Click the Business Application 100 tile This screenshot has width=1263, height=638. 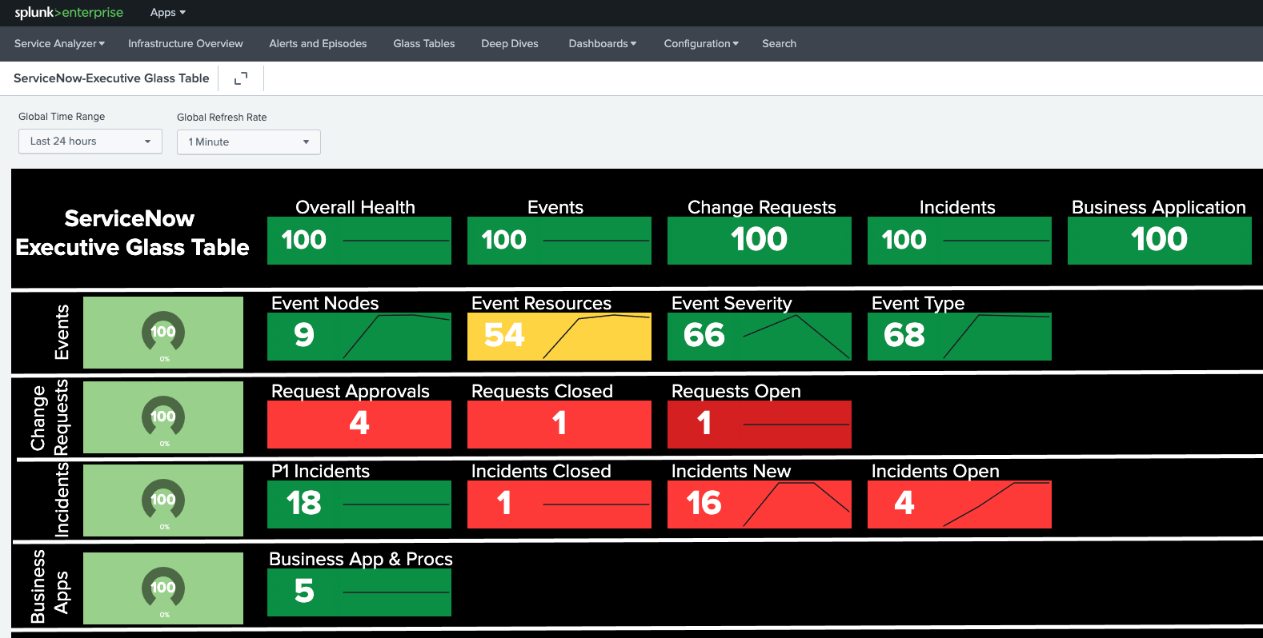click(1160, 241)
